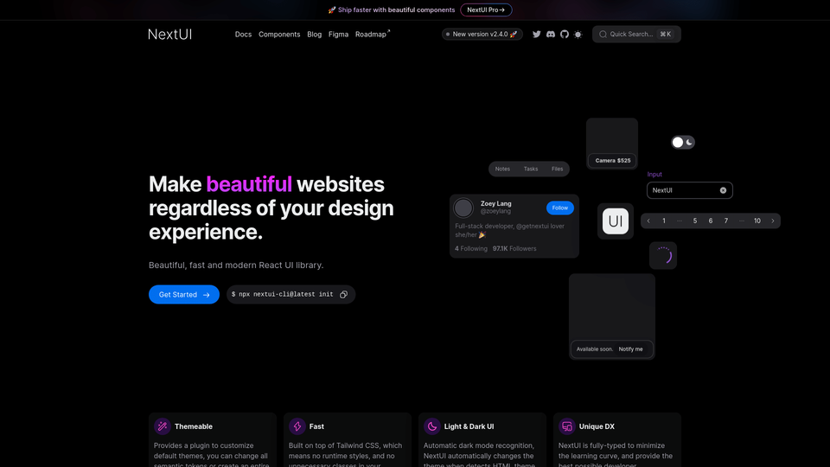
Task: Open the Roadmap external link
Action: coord(373,35)
